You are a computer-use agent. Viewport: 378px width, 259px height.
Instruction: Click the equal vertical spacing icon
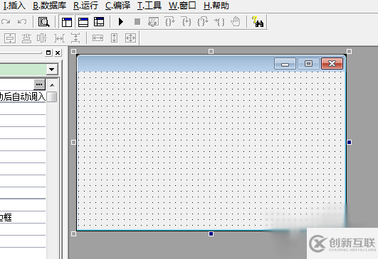tap(75, 38)
